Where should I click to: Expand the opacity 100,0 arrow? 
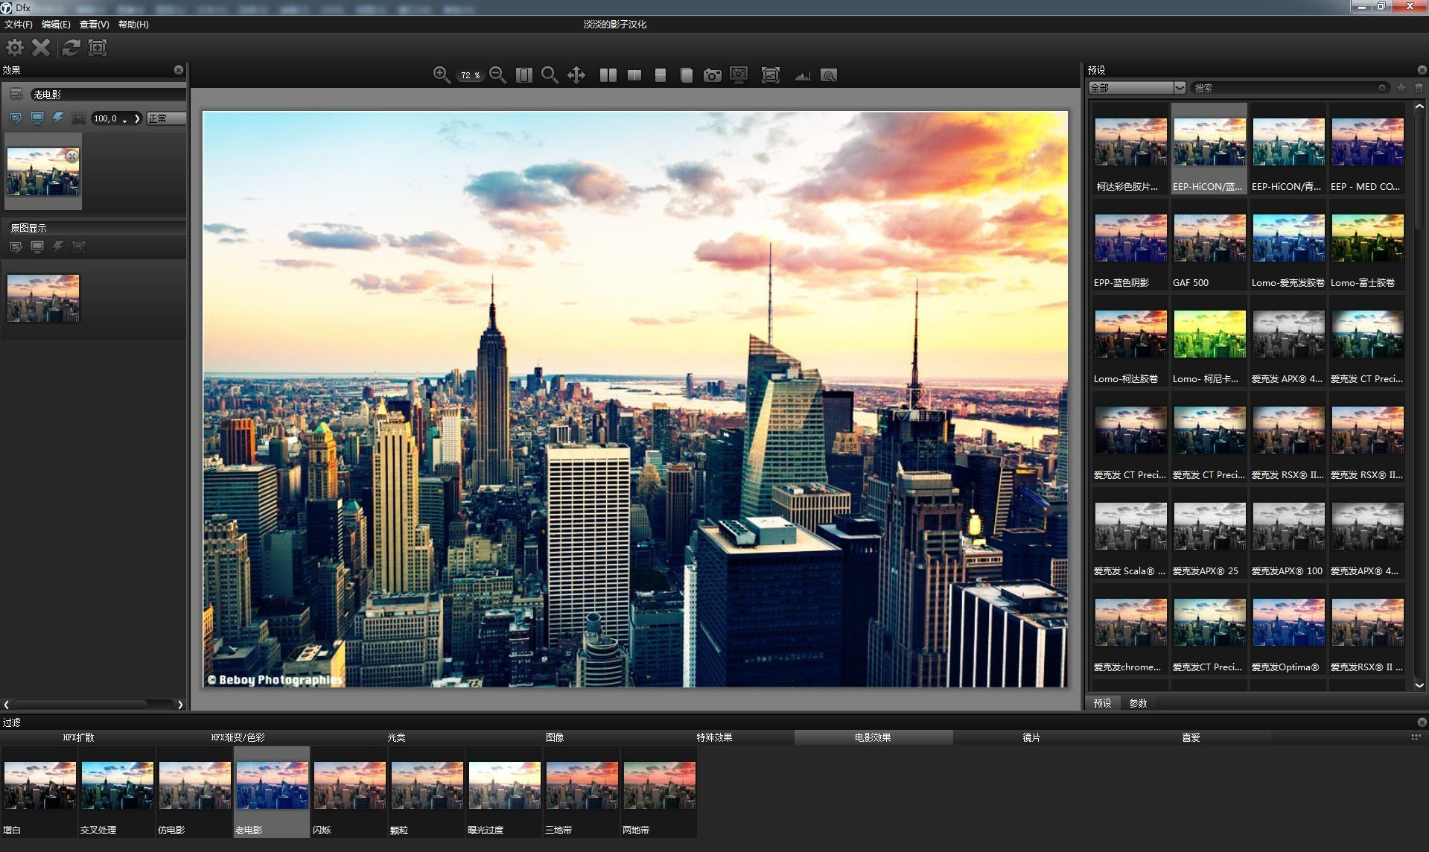(137, 118)
